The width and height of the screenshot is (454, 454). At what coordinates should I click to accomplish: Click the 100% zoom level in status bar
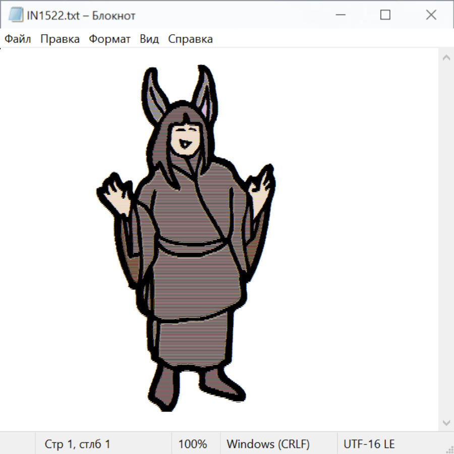pos(193,444)
